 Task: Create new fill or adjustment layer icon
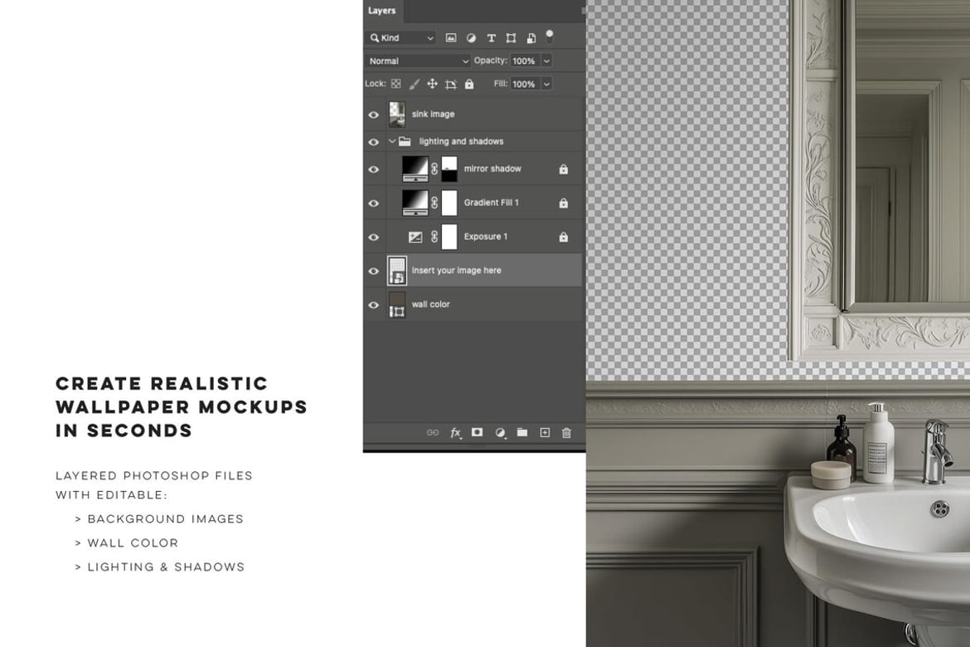pyautogui.click(x=500, y=433)
